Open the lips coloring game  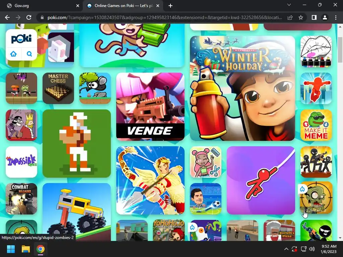(x=316, y=52)
